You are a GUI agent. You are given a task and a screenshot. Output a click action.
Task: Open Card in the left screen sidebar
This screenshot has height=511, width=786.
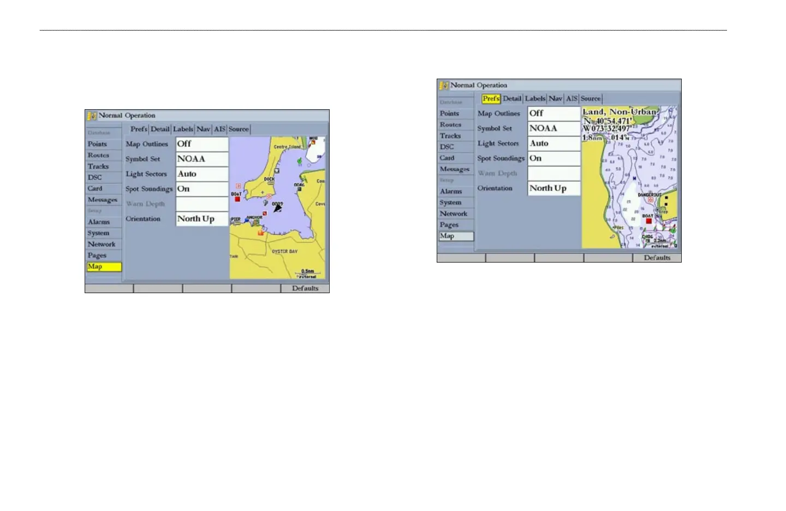tap(104, 188)
